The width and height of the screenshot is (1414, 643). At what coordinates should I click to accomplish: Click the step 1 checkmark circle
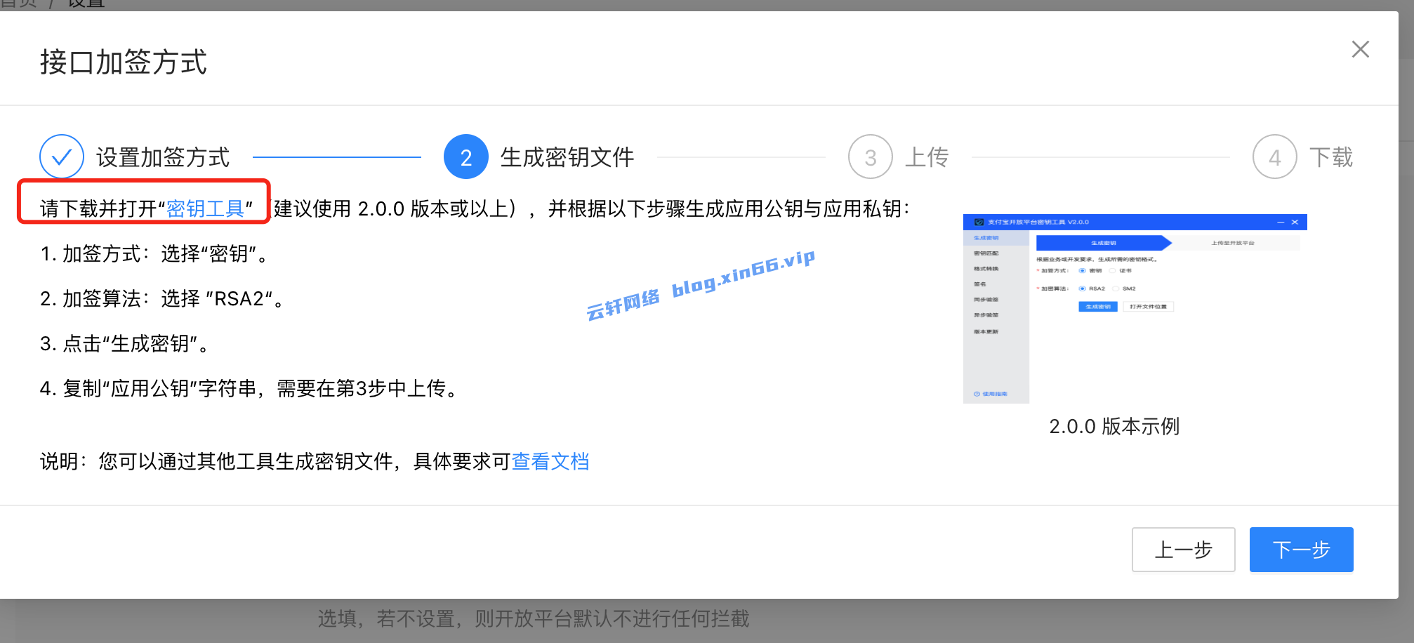[62, 157]
